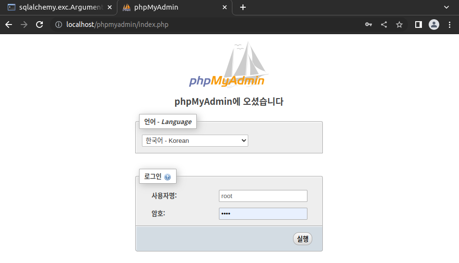Click the 암호: label

(x=158, y=213)
